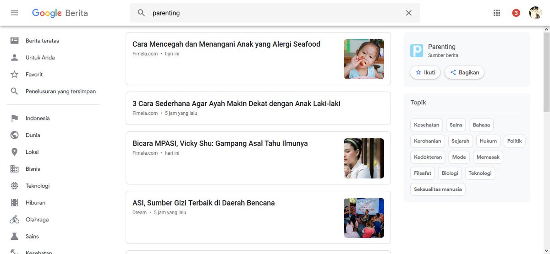Open the Google apps grid
Screen dimensions: 550x254
click(x=497, y=13)
